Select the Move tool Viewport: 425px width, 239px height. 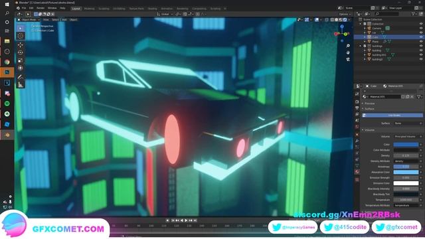(x=21, y=45)
